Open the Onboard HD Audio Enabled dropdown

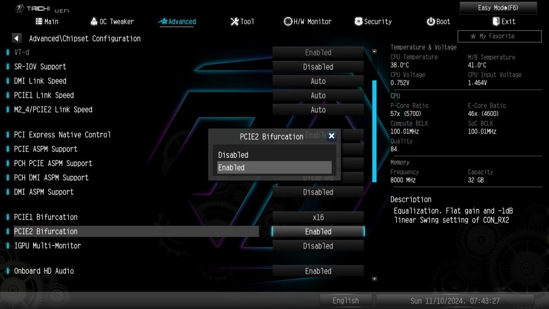pyautogui.click(x=318, y=271)
